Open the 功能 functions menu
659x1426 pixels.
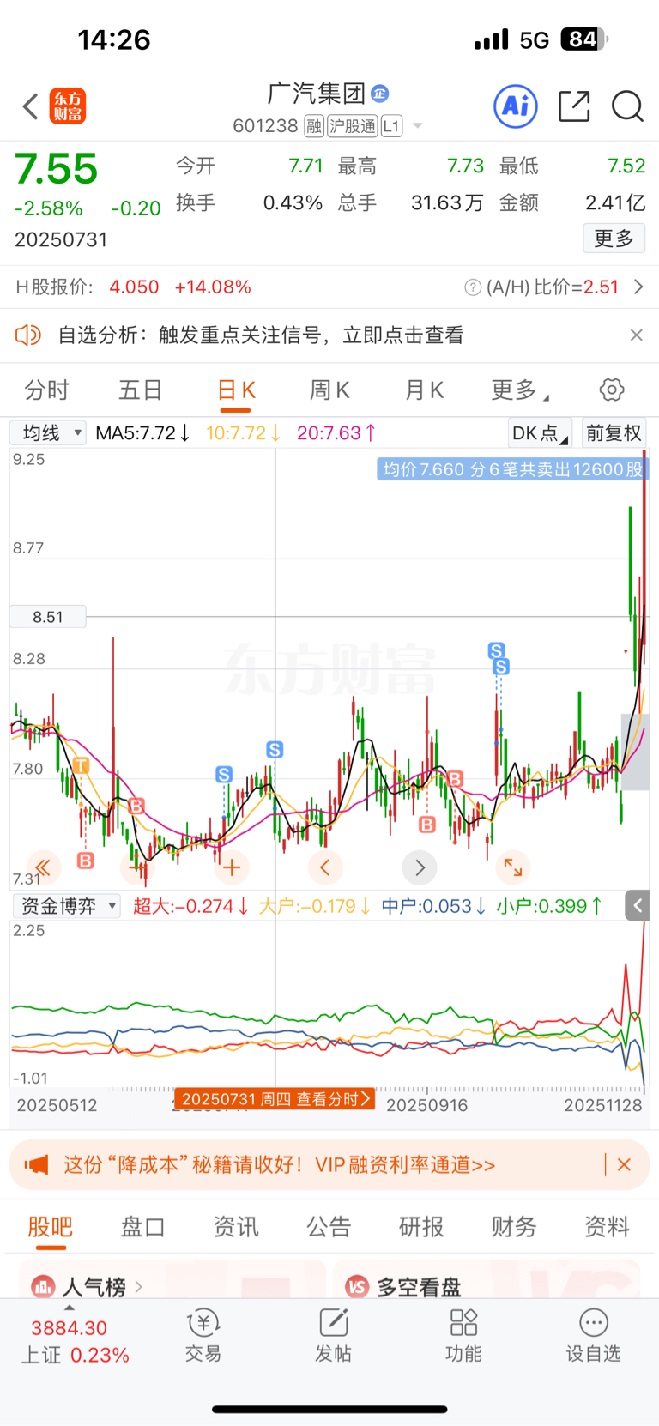(463, 1336)
